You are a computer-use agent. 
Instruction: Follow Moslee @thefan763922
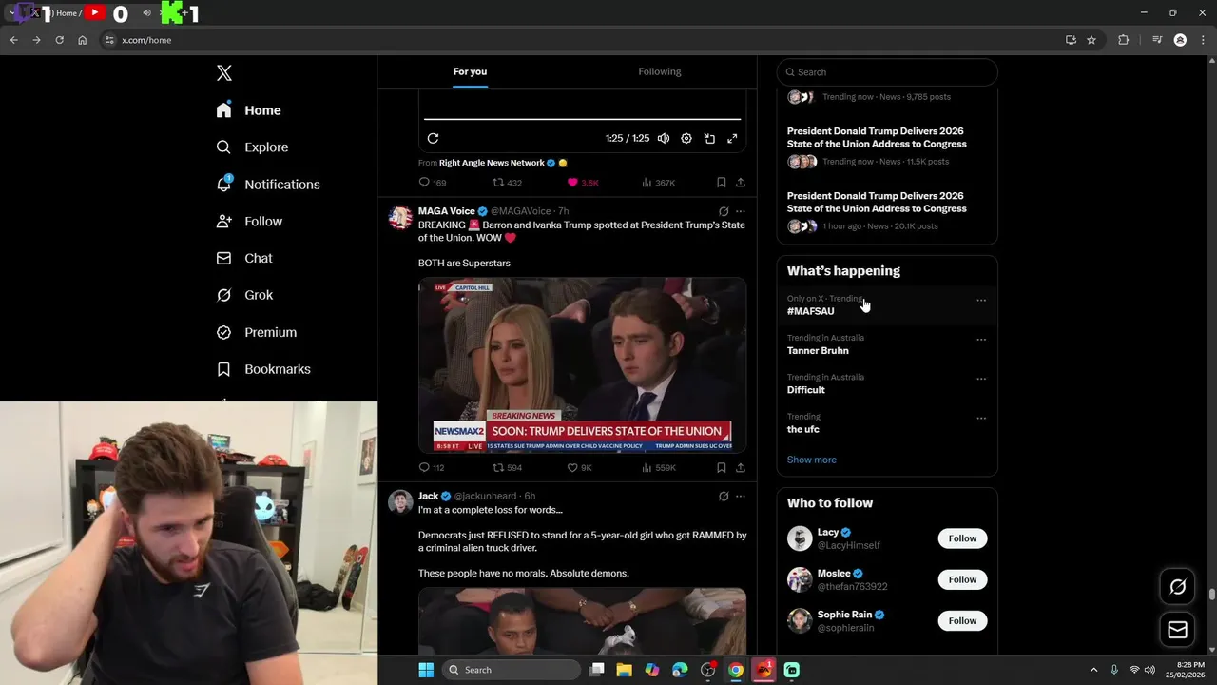[962, 579]
